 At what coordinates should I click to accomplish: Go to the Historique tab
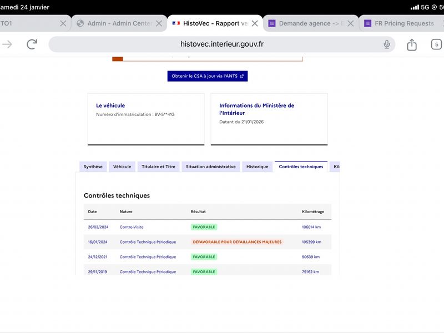257,167
